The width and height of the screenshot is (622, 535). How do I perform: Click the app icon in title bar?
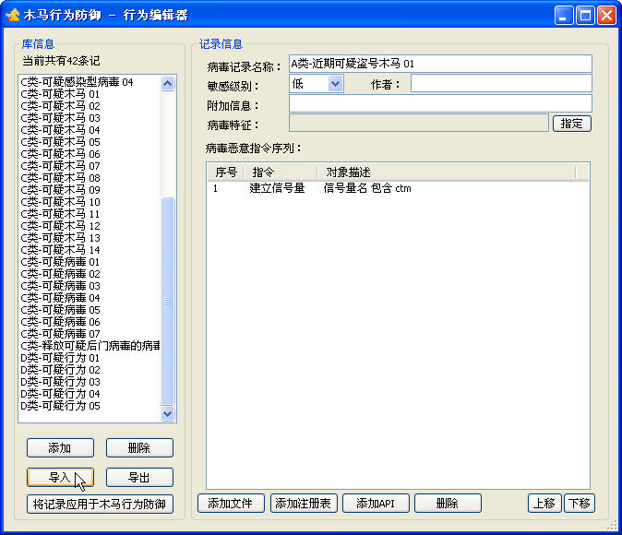13,15
